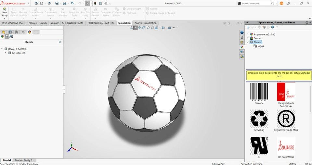
Task: Open the Search Commands dropdown arrow
Action: 276,3
